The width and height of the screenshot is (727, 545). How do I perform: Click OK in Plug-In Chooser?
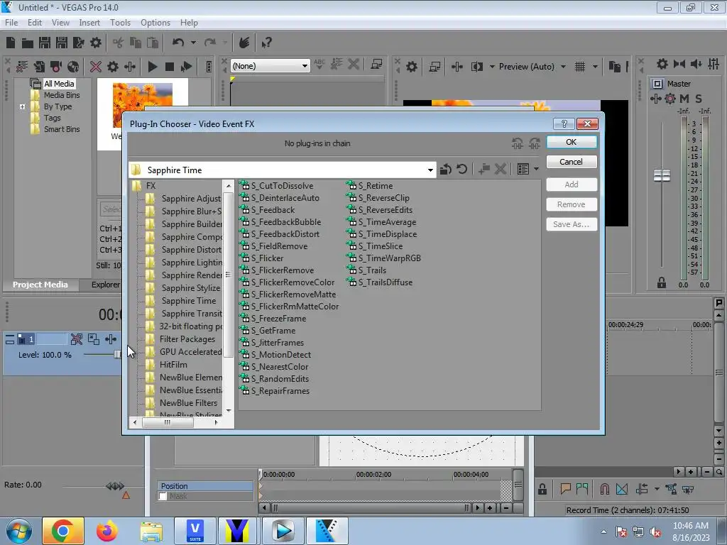click(572, 142)
